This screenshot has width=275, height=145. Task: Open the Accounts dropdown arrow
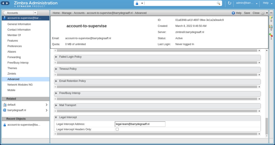click(35, 13)
